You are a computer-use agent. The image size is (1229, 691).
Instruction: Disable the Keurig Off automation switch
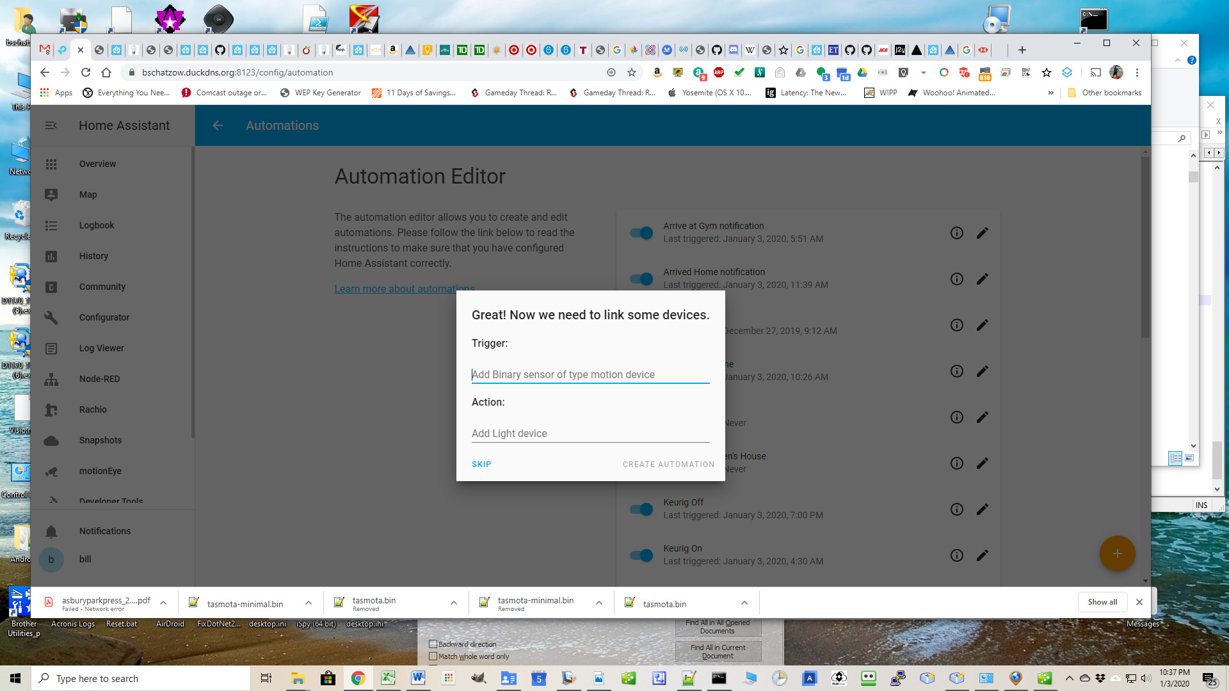(641, 509)
